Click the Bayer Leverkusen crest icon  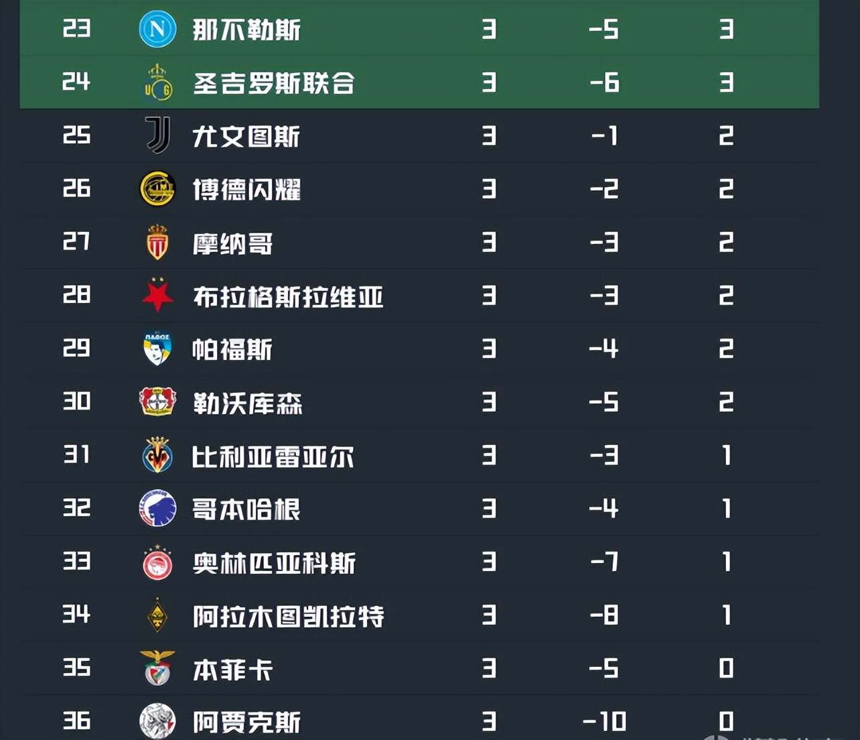(157, 402)
